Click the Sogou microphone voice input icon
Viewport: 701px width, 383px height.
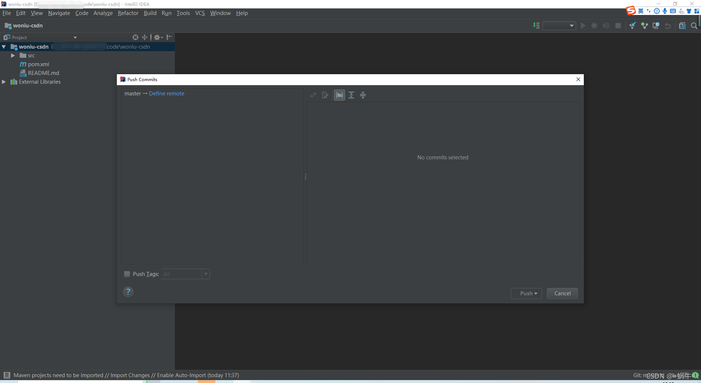click(x=665, y=11)
